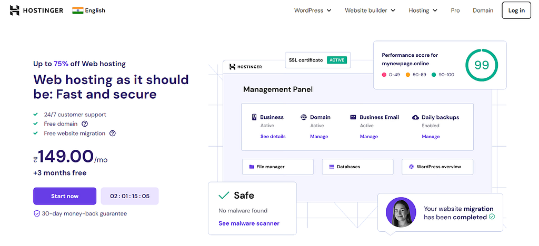
Task: Click the Daily backups cloud icon
Action: click(x=415, y=117)
